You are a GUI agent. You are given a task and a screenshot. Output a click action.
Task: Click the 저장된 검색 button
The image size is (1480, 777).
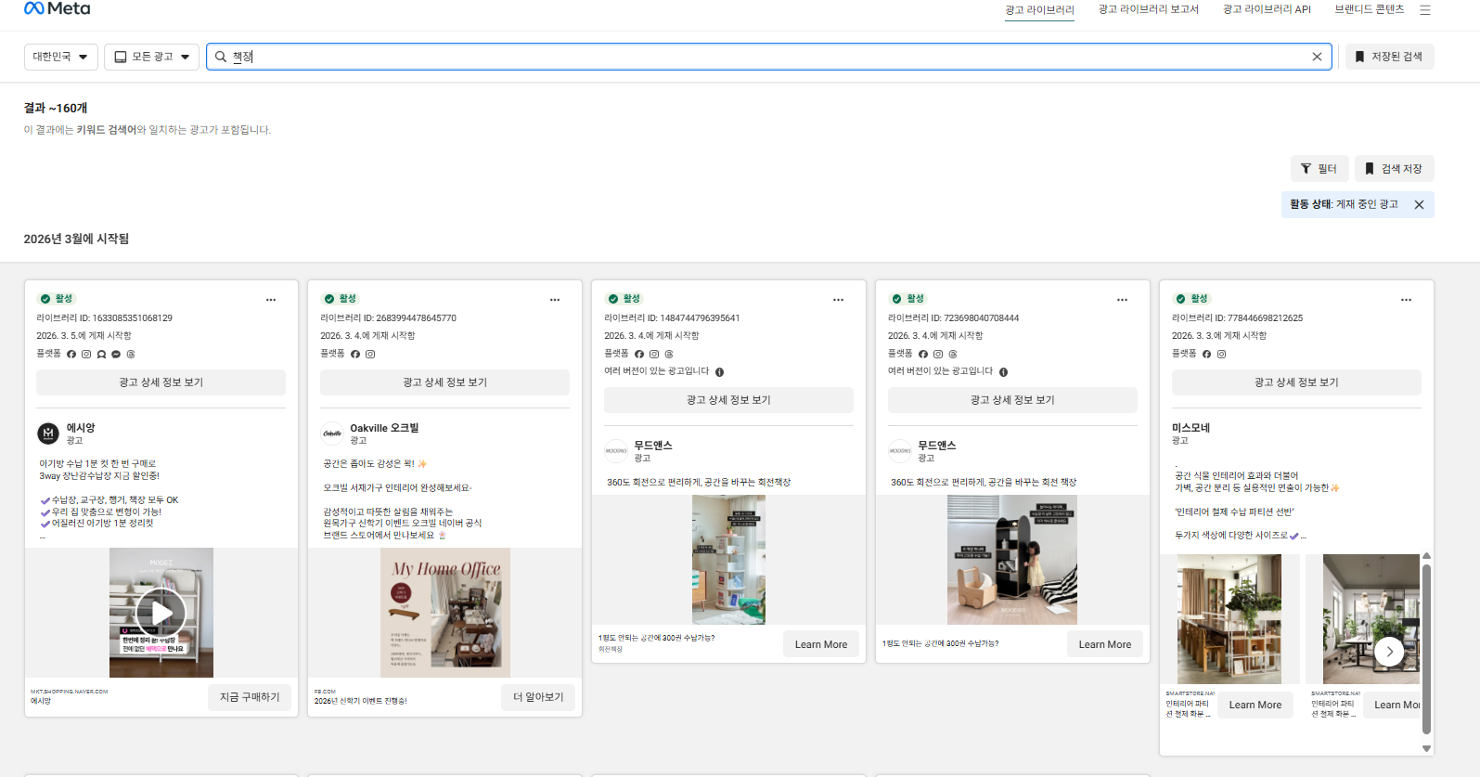click(1388, 57)
